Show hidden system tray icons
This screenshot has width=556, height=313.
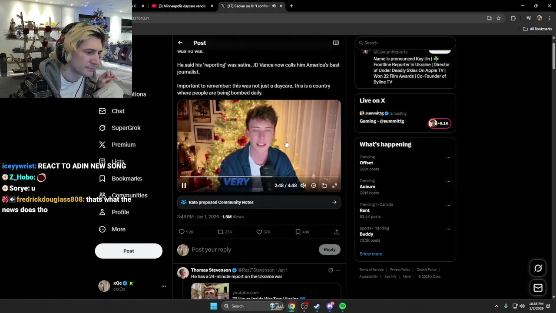tap(496, 306)
